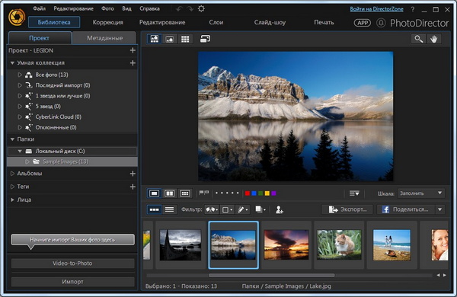The width and height of the screenshot is (457, 297).
Task: Click the PhotoDirector logo icon
Action: click(17, 18)
